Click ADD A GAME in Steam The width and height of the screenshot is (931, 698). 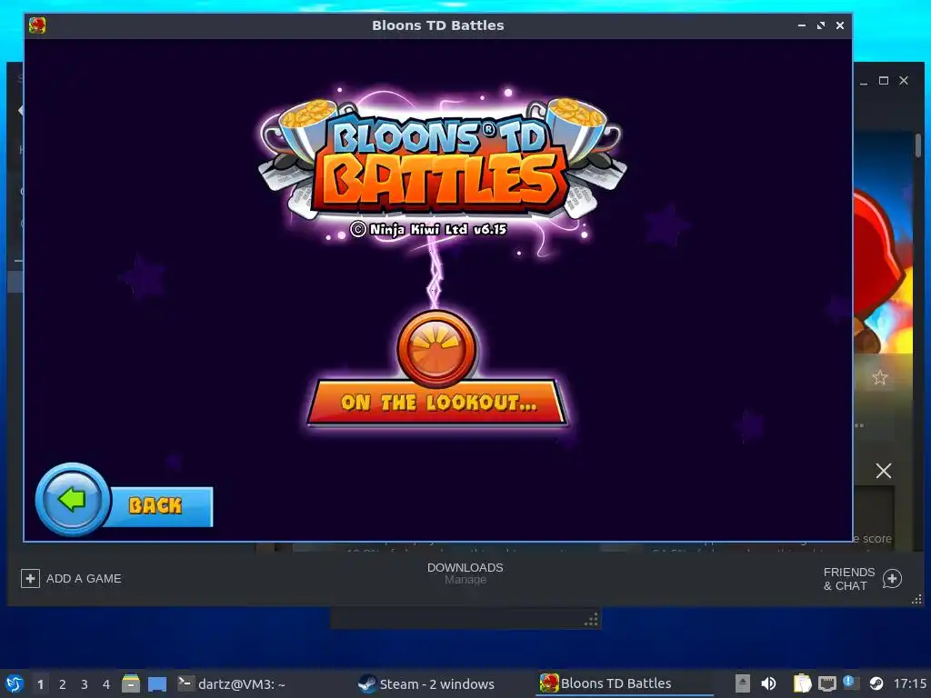click(x=84, y=579)
